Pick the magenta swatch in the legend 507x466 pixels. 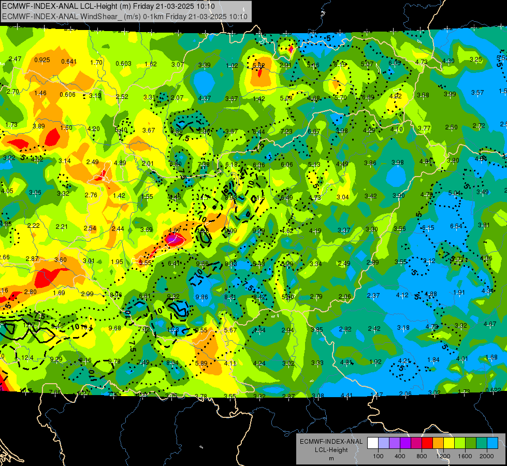click(416, 443)
